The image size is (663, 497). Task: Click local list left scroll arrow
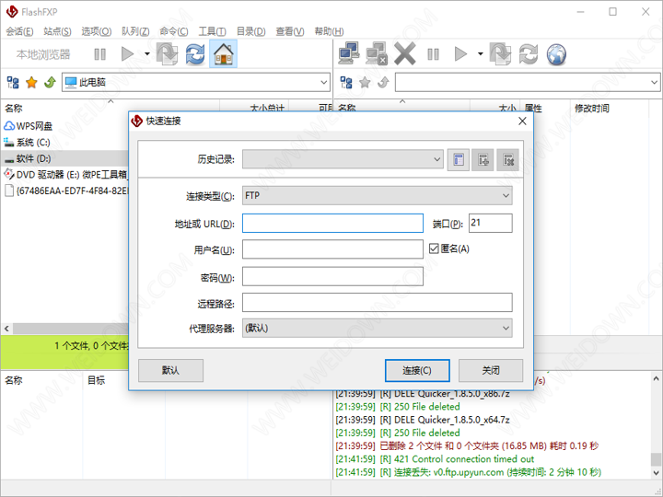pos(6,329)
